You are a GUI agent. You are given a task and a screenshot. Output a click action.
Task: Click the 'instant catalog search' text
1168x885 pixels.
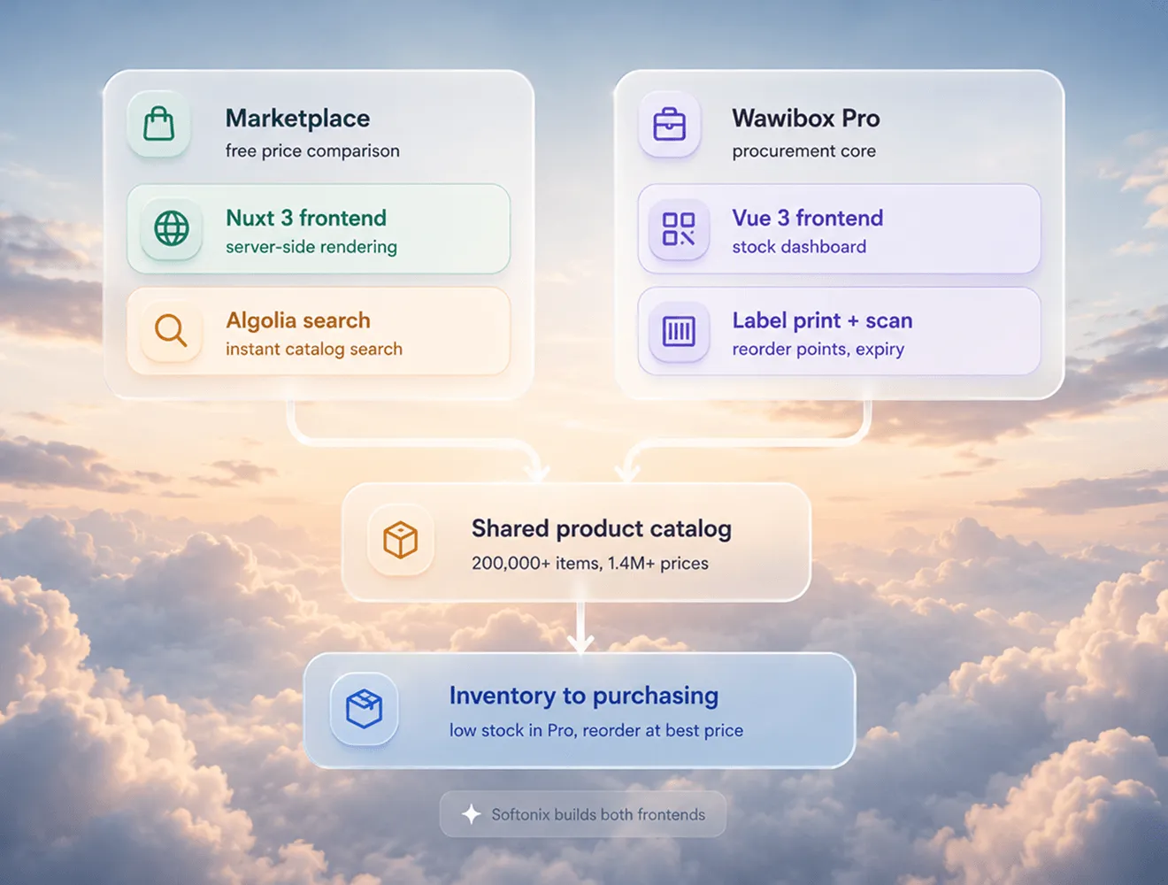click(x=314, y=350)
